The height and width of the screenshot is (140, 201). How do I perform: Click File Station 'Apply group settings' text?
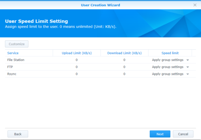tap(168, 60)
